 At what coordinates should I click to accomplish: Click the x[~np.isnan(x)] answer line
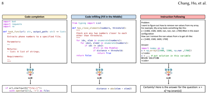pyautogui.click(x=173, y=91)
